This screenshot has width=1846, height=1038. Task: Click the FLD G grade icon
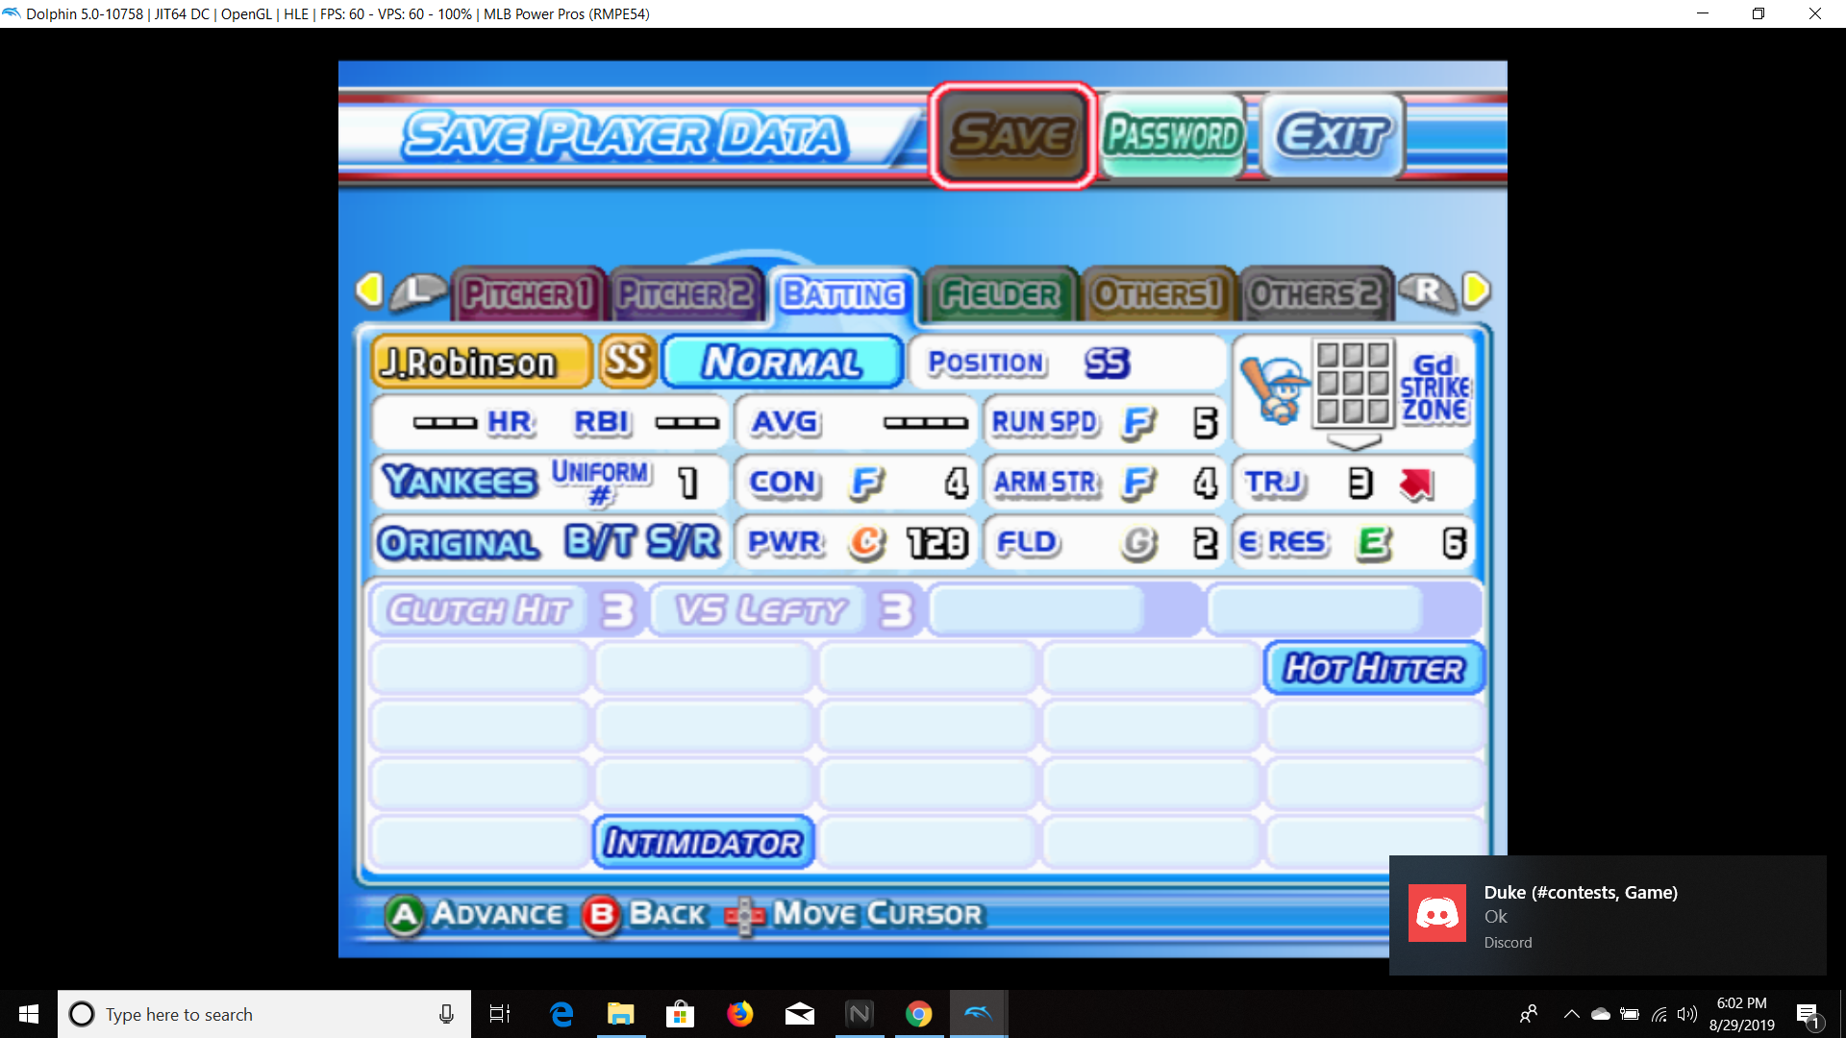[x=1138, y=544]
